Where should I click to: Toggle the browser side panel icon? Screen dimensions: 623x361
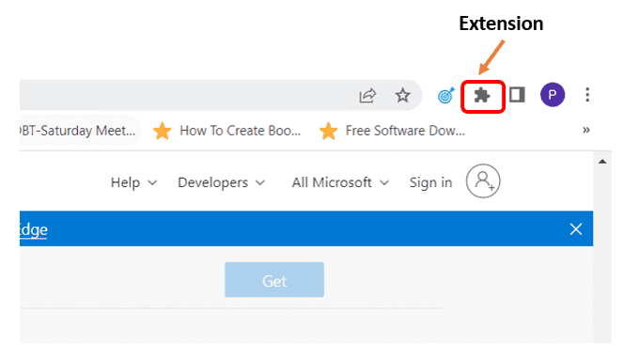(517, 95)
